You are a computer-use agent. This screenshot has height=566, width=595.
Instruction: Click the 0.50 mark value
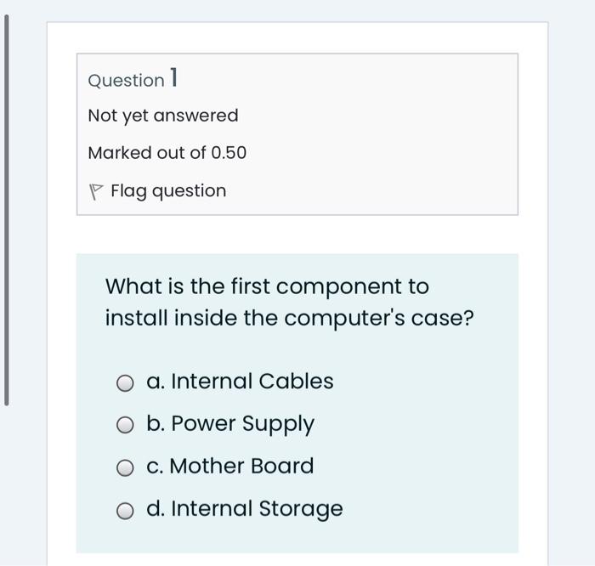pyautogui.click(x=229, y=153)
